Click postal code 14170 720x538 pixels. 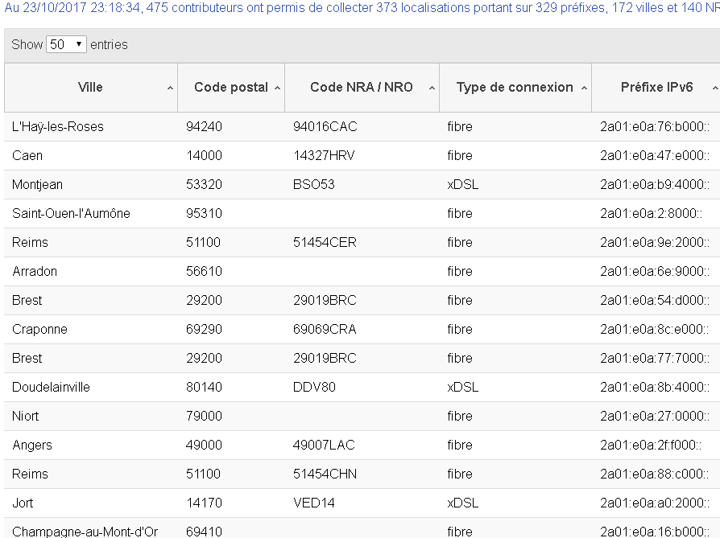click(x=204, y=503)
